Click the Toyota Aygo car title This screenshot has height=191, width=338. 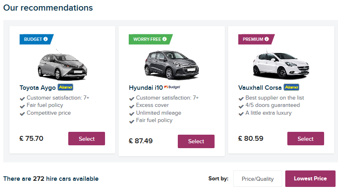pyautogui.click(x=38, y=88)
